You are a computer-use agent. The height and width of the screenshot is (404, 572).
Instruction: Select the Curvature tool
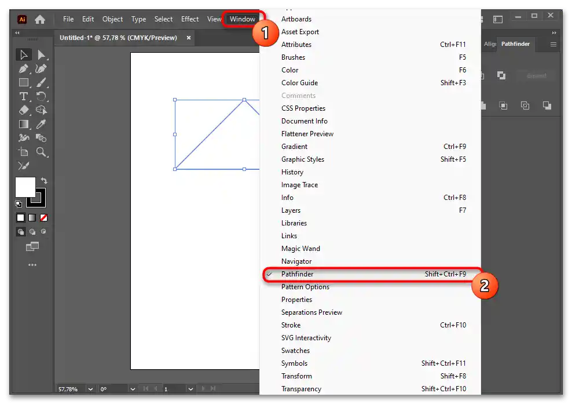tap(41, 68)
